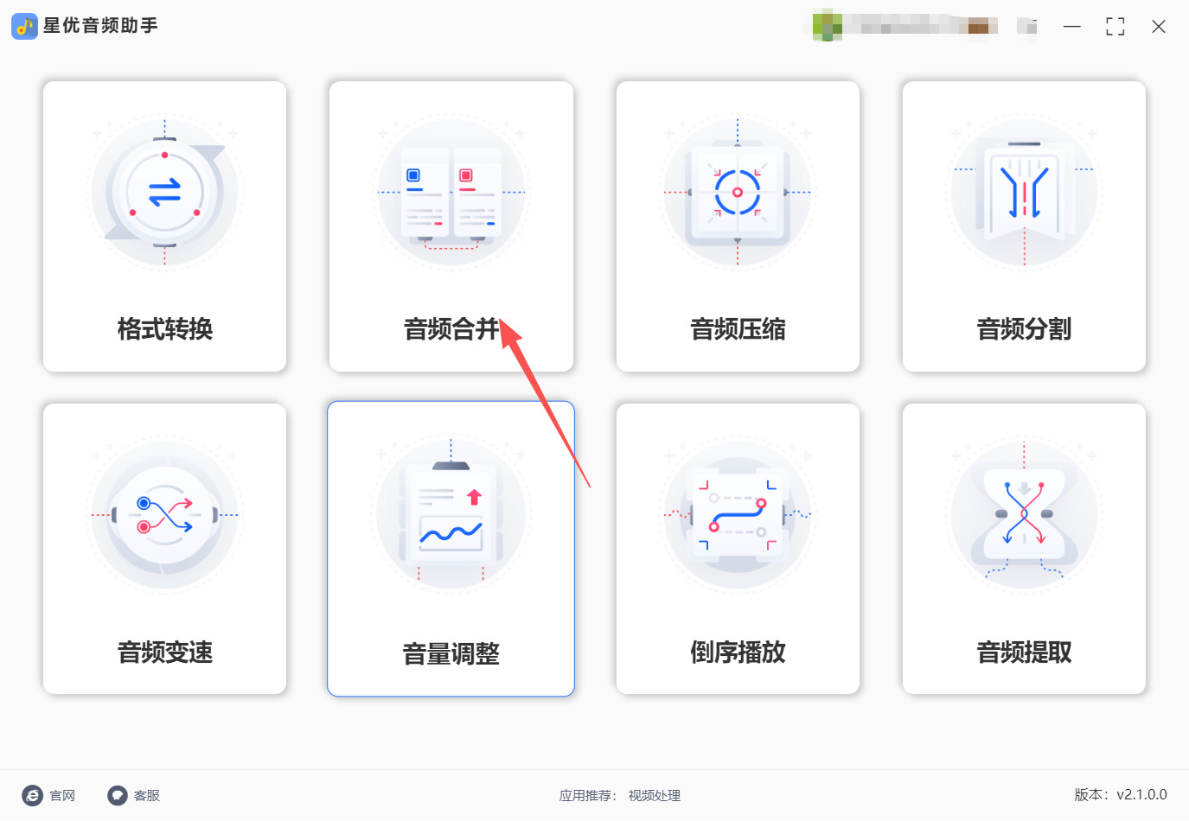Click the 官网 text link
This screenshot has height=821, width=1189.
(62, 796)
